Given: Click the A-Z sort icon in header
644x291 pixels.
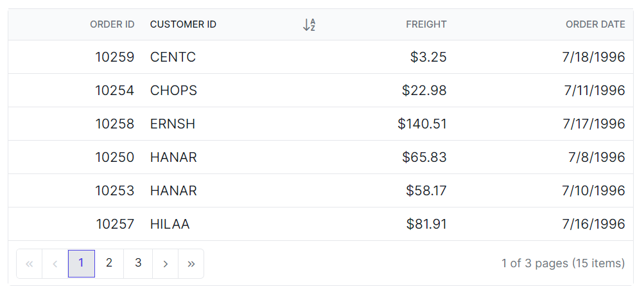Looking at the screenshot, I should (x=309, y=25).
